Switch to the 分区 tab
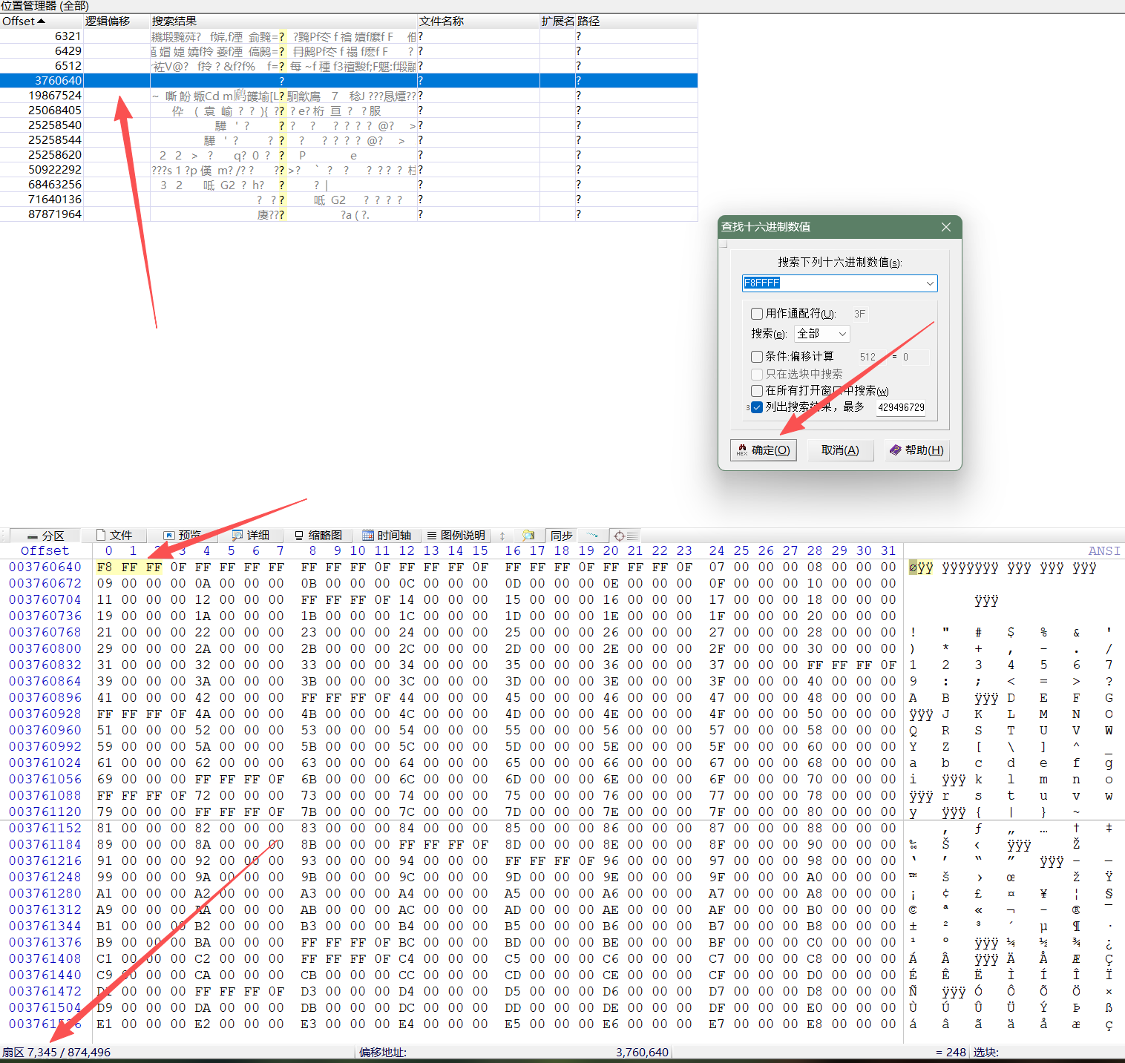1125x1063 pixels. click(46, 536)
